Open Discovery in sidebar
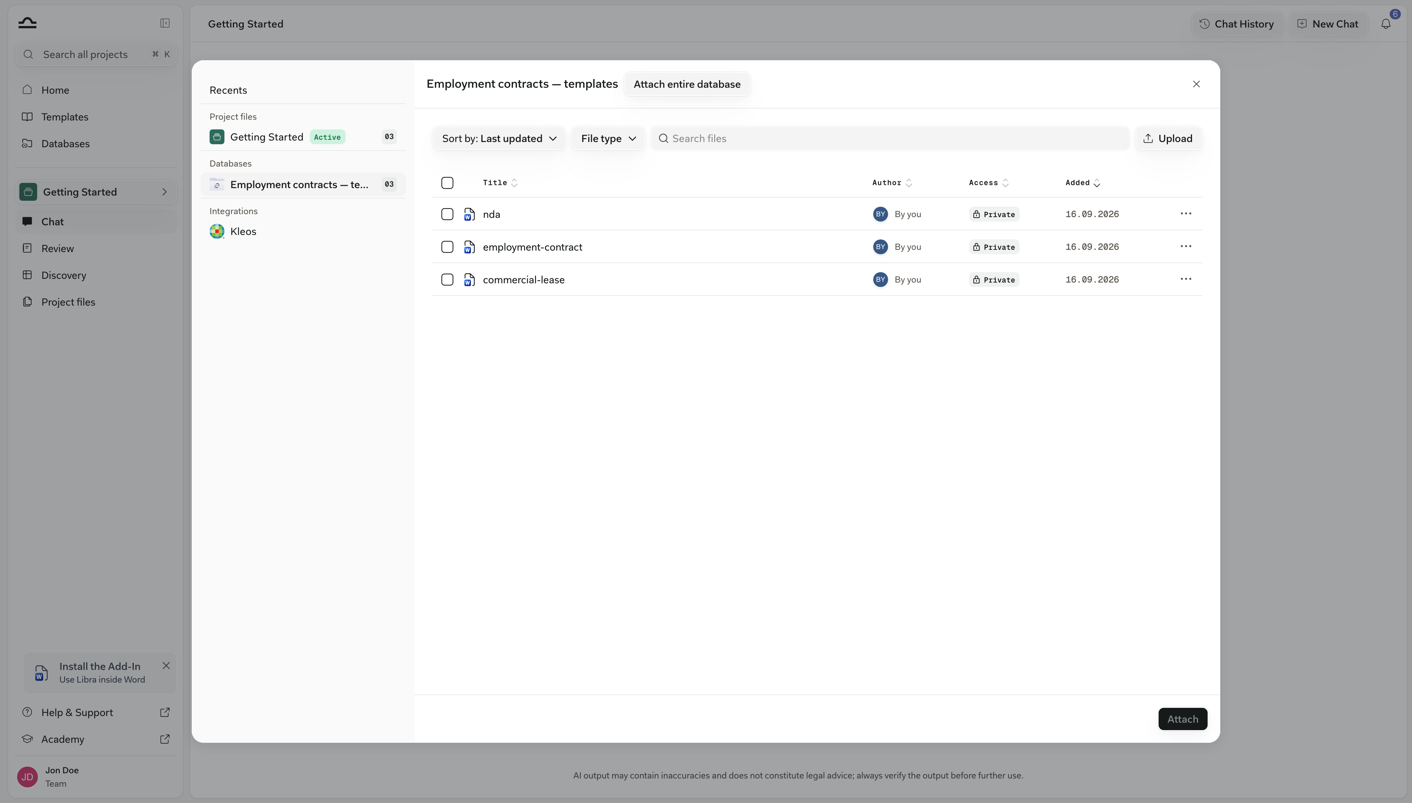1412x803 pixels. [96, 275]
